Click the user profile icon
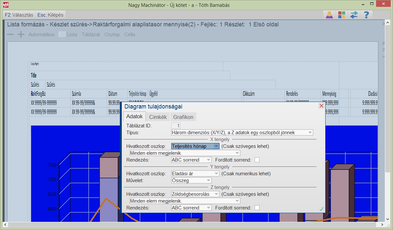Image resolution: width=393 pixels, height=230 pixels. pyautogui.click(x=330, y=15)
